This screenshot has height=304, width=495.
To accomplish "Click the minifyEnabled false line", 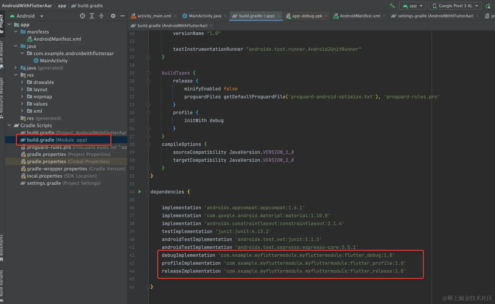I will (211, 89).
